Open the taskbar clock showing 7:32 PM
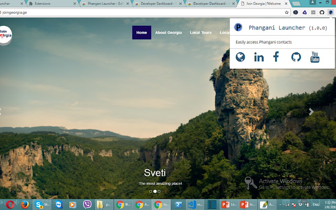 (330, 205)
